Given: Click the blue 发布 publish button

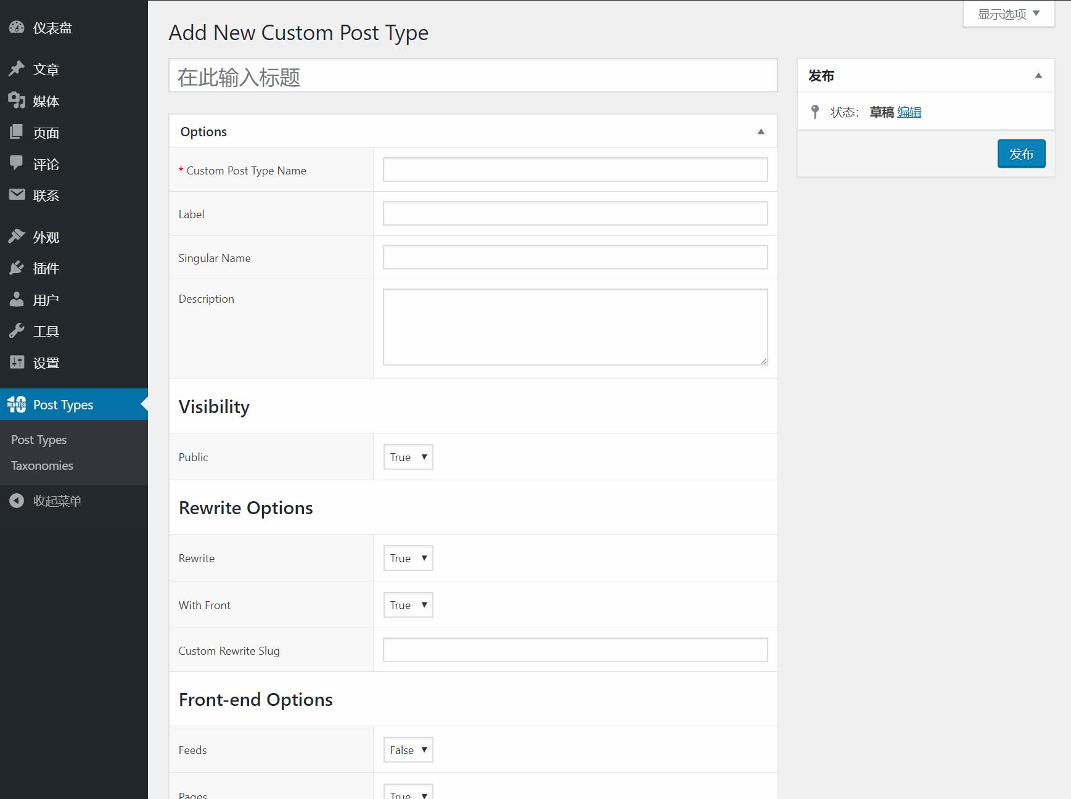Looking at the screenshot, I should 1021,154.
